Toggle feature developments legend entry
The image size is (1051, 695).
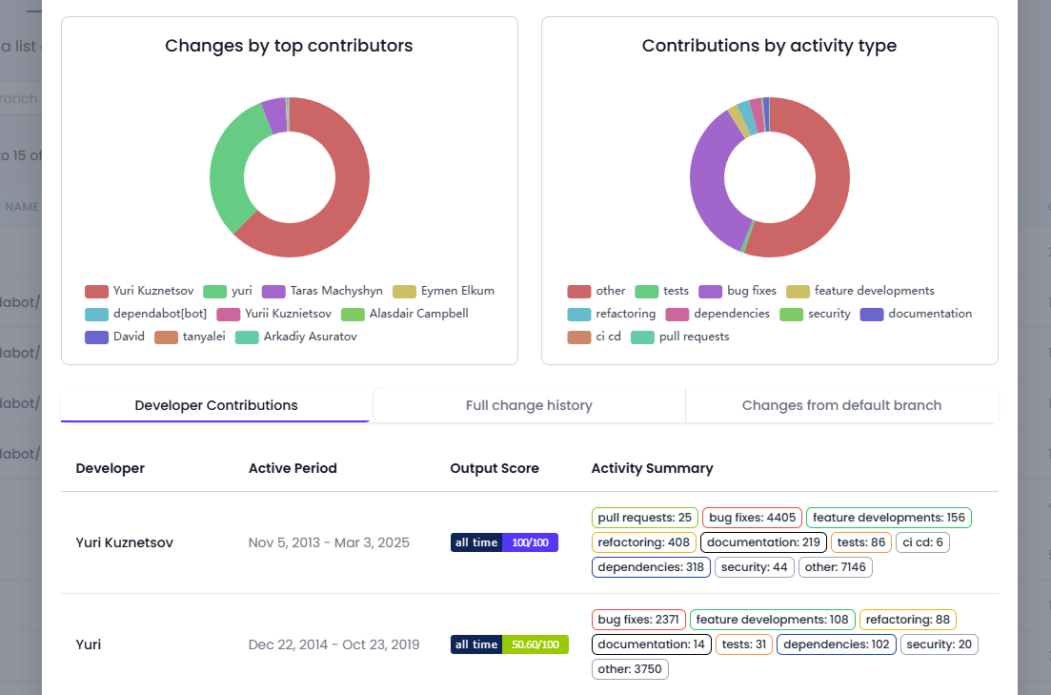(x=860, y=291)
